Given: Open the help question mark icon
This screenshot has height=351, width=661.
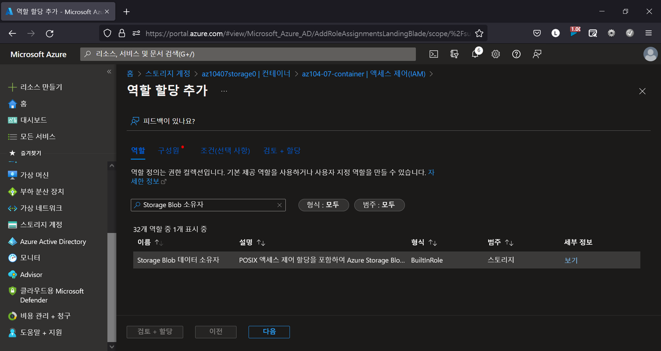Looking at the screenshot, I should click(516, 54).
